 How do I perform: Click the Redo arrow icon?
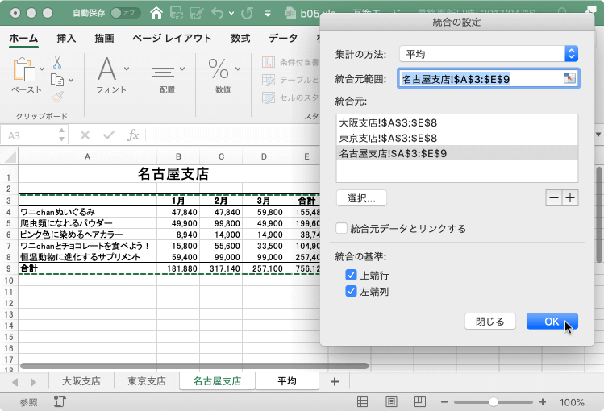(247, 13)
